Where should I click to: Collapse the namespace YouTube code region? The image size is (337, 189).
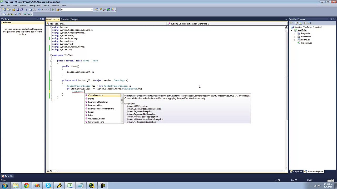click(x=51, y=55)
